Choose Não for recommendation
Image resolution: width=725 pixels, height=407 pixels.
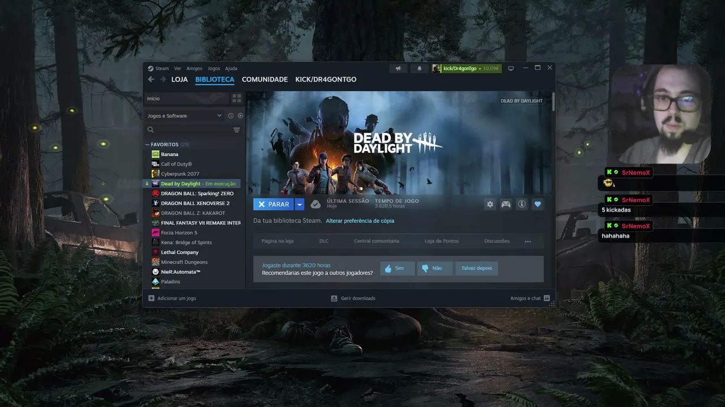point(434,269)
